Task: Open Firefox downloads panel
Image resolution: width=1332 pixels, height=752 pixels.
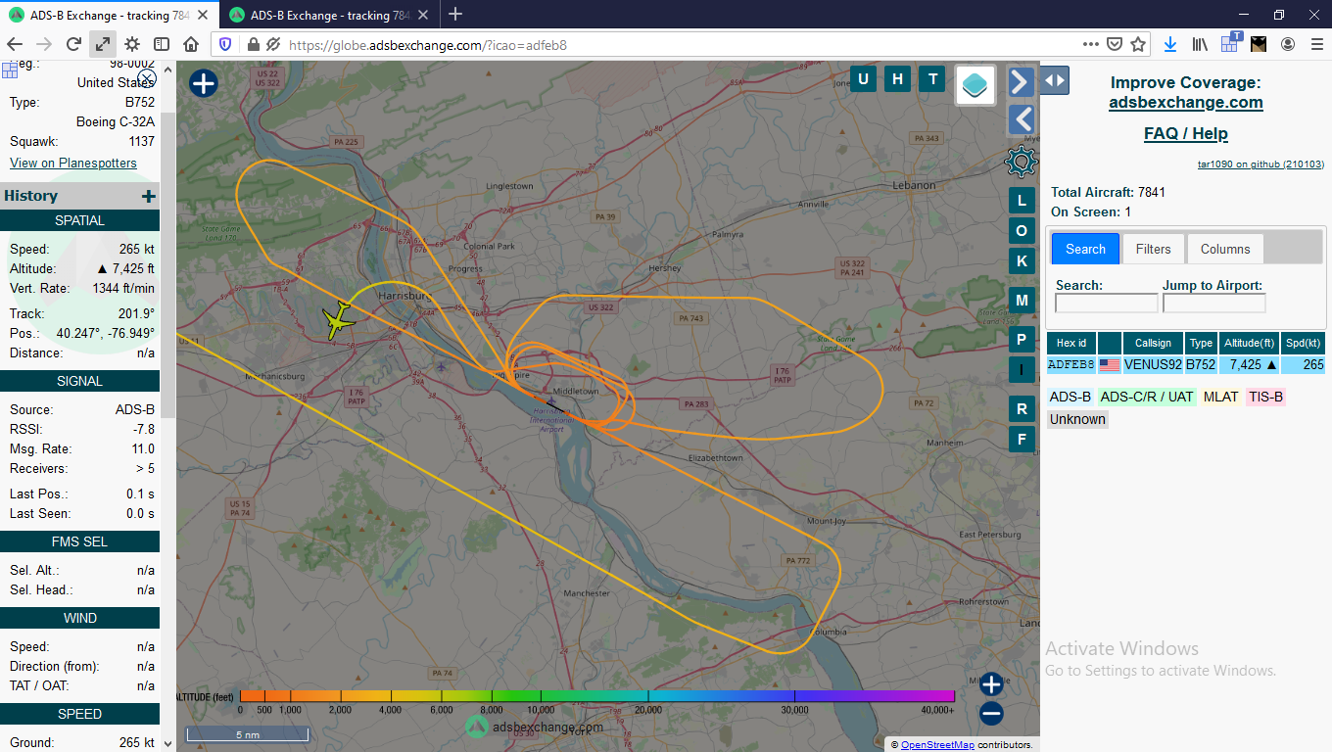Action: tap(1170, 44)
